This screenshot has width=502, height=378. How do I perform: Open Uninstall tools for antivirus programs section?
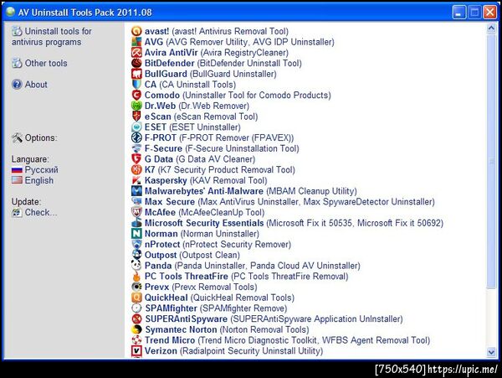[52, 37]
